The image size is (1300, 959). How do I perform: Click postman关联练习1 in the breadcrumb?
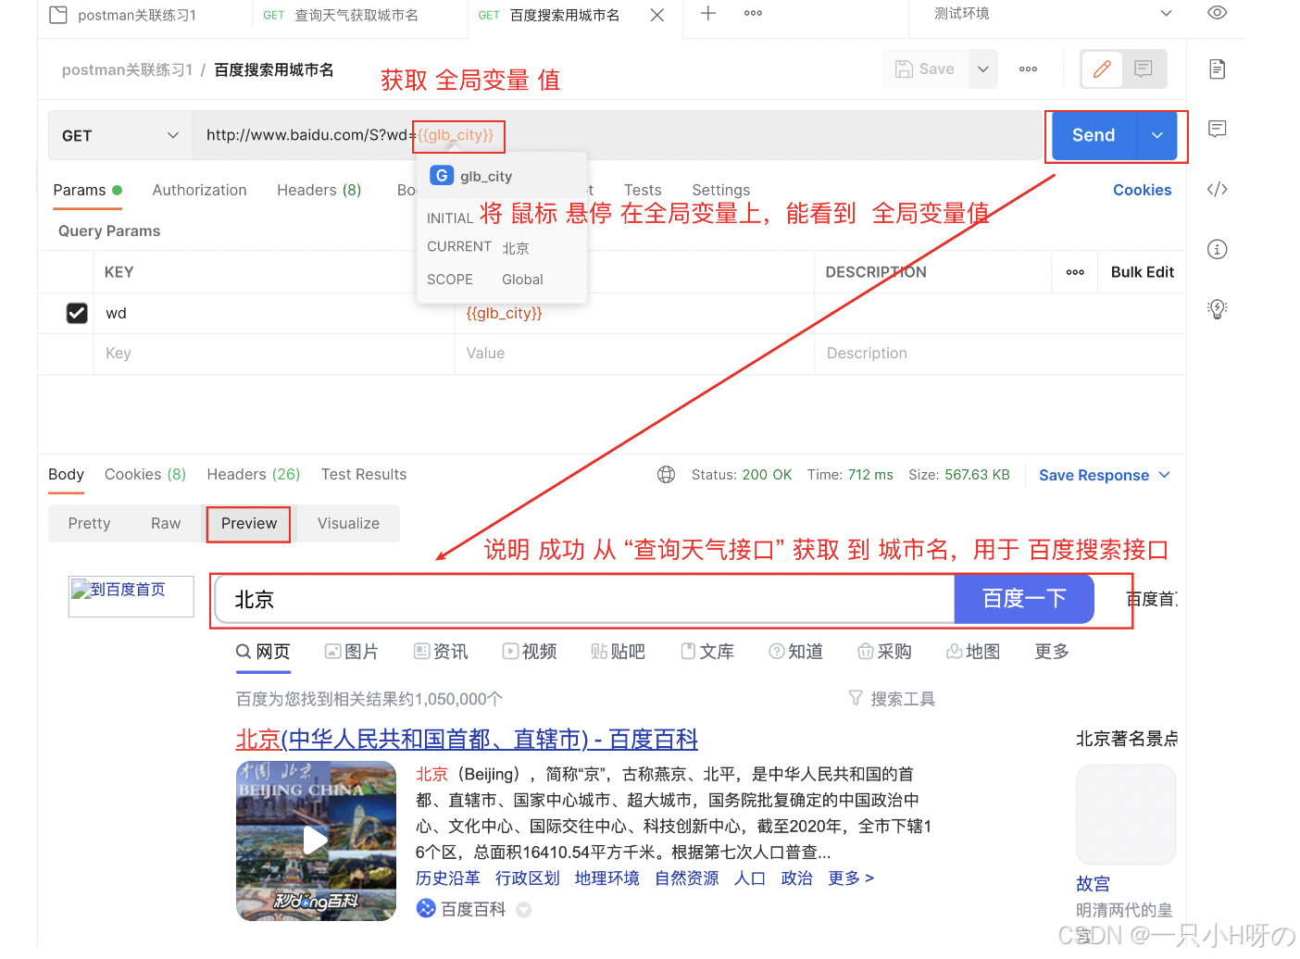(x=127, y=69)
